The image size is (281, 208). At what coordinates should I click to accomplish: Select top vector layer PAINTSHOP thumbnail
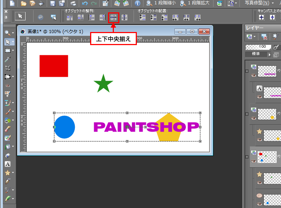[267, 71]
